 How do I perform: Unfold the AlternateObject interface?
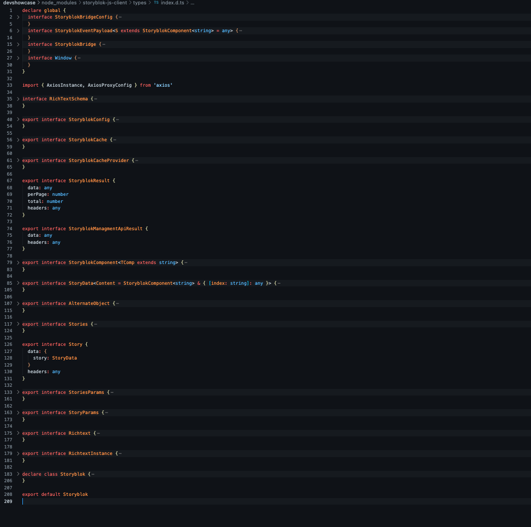tap(17, 303)
